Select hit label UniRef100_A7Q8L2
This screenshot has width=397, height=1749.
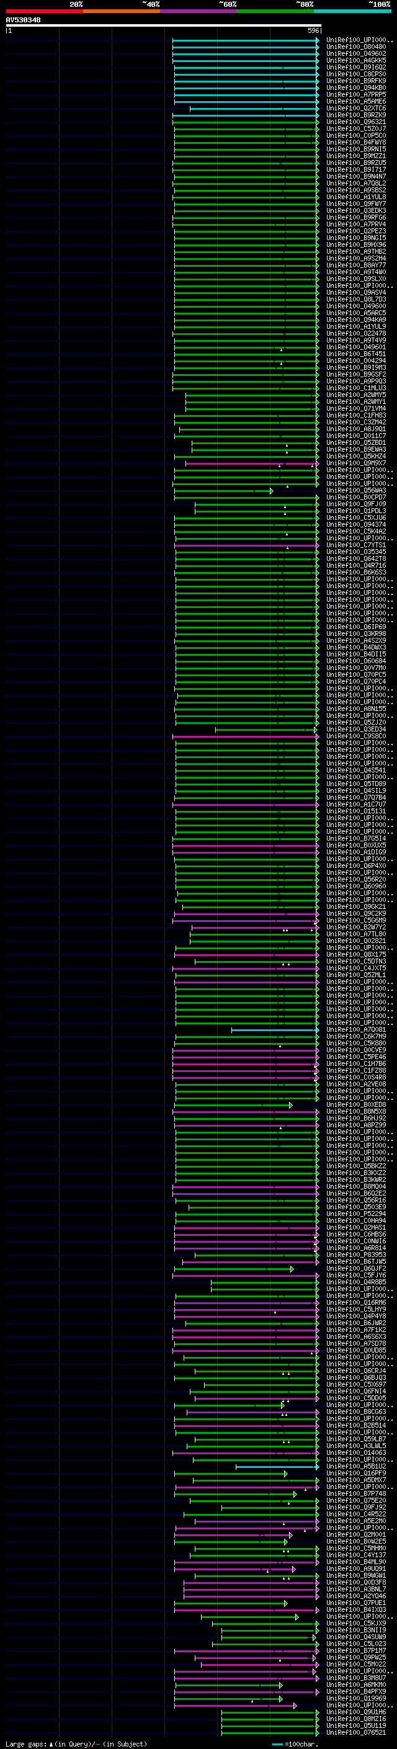tap(356, 184)
